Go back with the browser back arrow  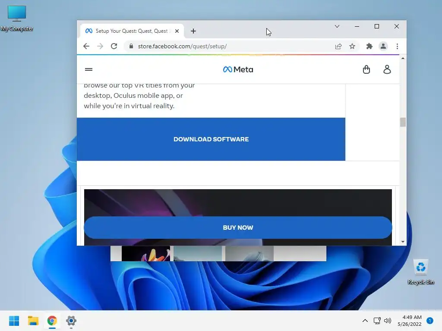tap(86, 46)
